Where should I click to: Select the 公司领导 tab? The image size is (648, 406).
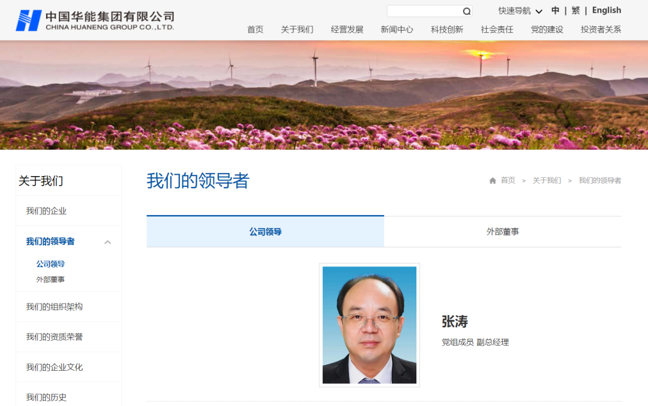[x=265, y=232]
